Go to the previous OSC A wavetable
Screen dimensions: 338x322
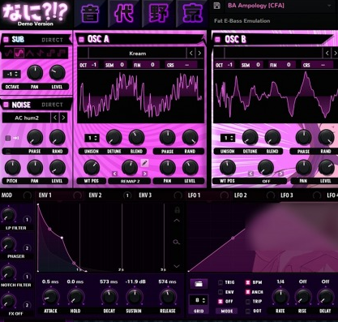[191, 54]
